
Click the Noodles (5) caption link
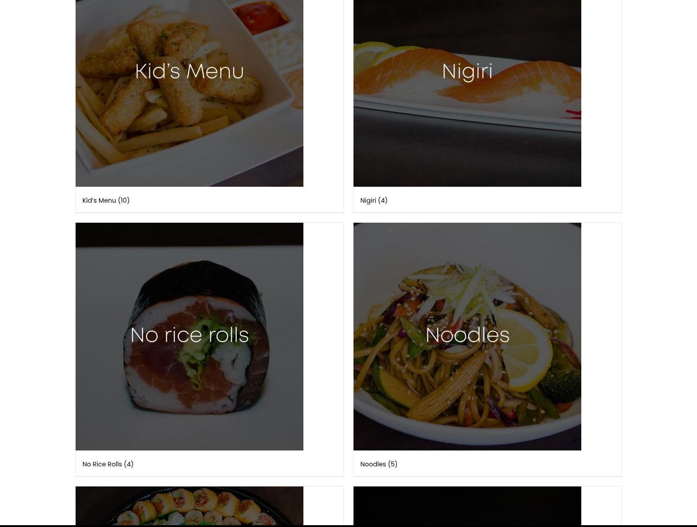(379, 464)
